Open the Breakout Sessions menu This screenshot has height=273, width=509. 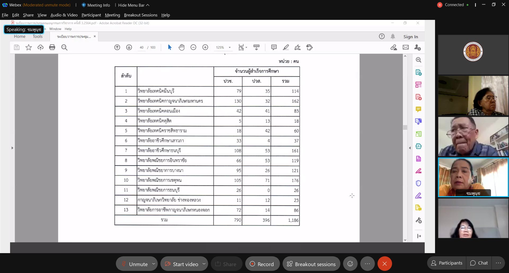pos(141,15)
